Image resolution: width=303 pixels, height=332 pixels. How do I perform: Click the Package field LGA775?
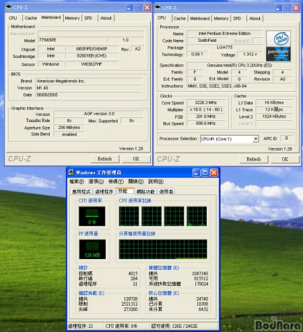click(225, 47)
